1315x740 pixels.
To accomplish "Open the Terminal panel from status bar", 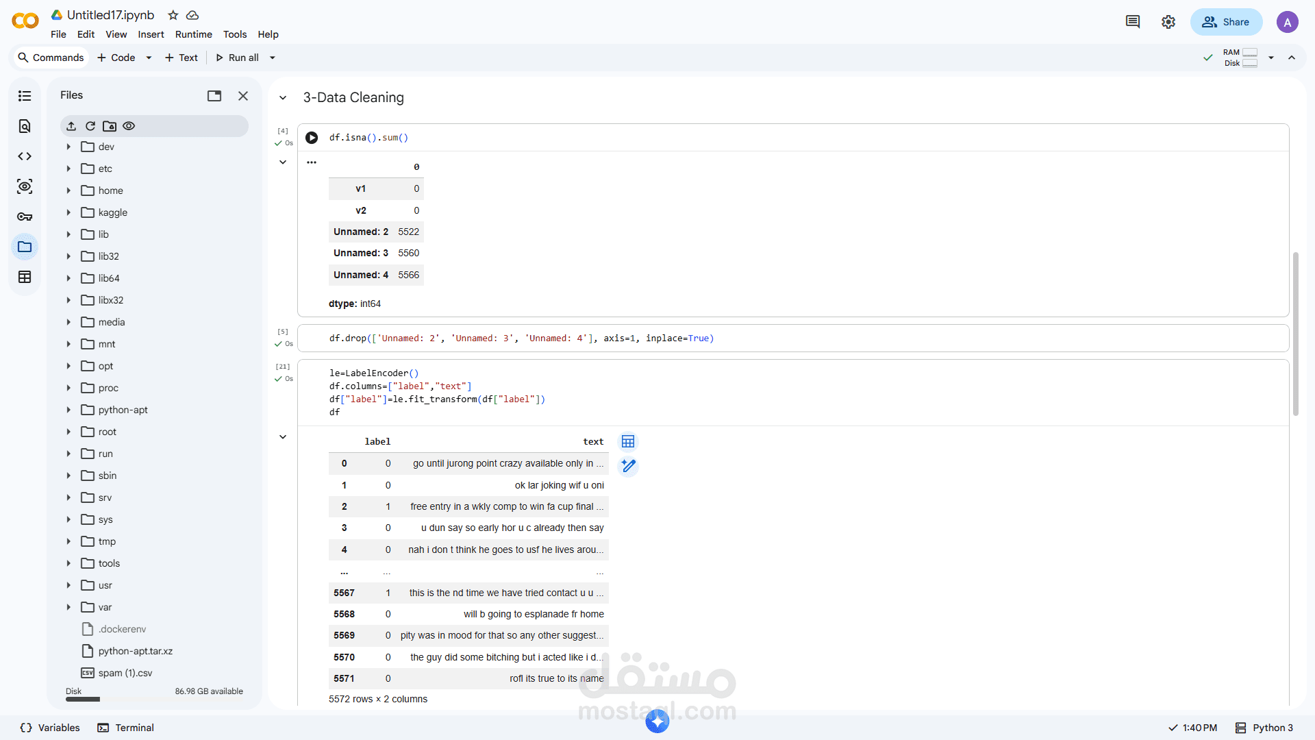I will pyautogui.click(x=126, y=728).
